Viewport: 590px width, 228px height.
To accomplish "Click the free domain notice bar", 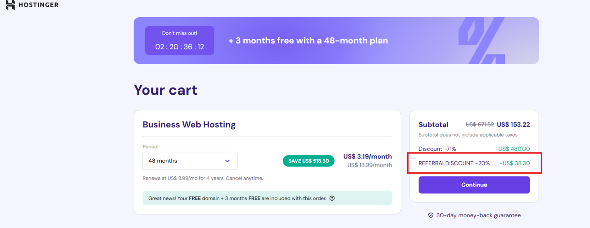I will (x=267, y=198).
